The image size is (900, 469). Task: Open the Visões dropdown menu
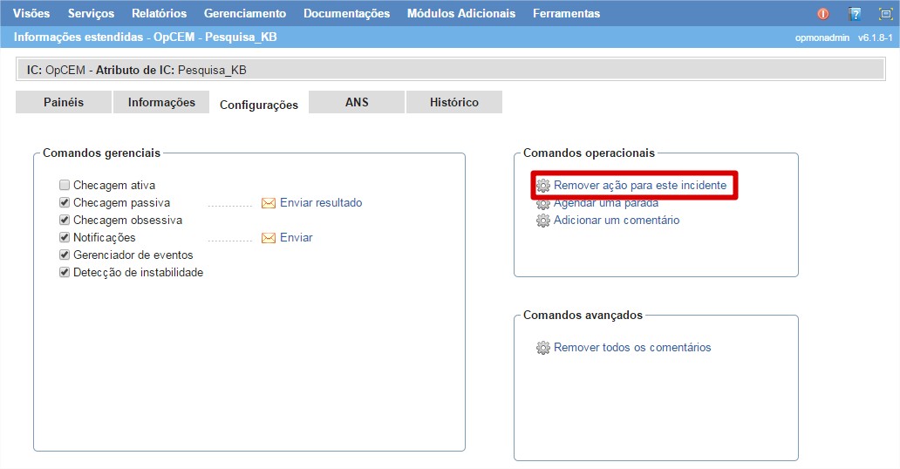[31, 14]
